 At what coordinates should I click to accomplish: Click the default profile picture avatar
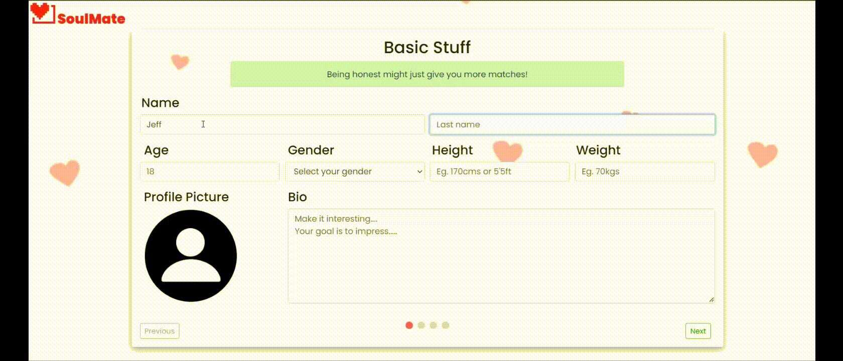(191, 256)
